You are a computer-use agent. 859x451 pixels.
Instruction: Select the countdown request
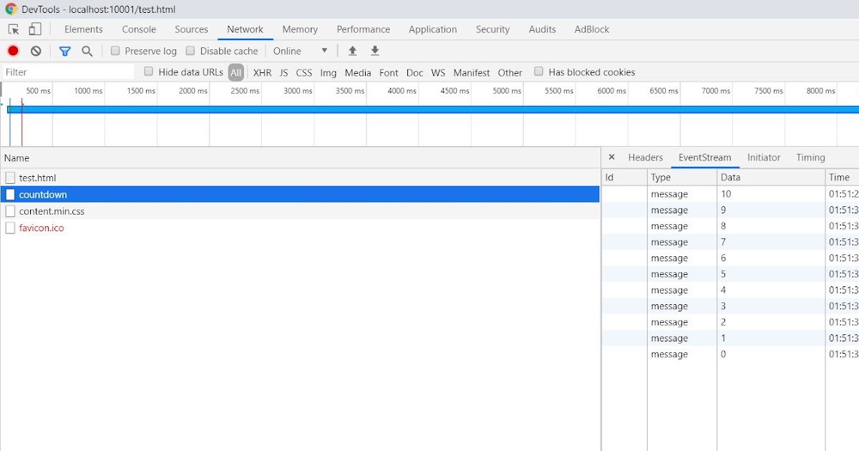point(43,194)
